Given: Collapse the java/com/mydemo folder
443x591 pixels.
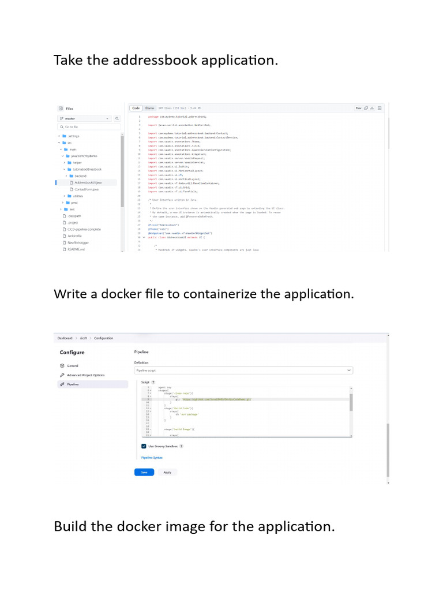Looking at the screenshot, I should tap(63, 156).
